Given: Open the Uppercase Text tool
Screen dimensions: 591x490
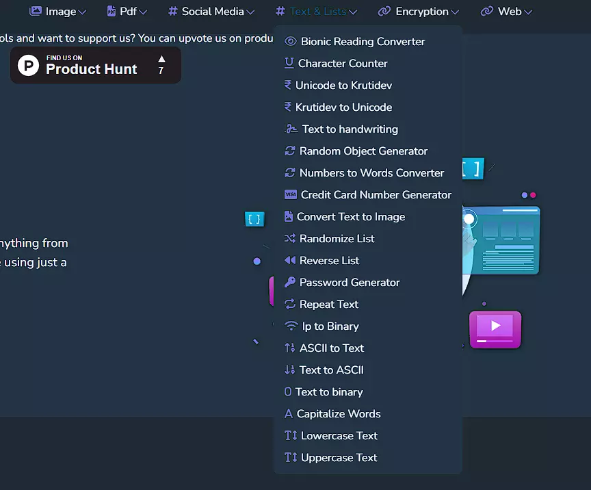Looking at the screenshot, I should [339, 458].
